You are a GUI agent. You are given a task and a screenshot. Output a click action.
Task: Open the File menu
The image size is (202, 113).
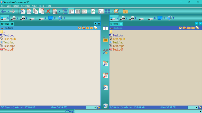pyautogui.click(x=3, y=6)
